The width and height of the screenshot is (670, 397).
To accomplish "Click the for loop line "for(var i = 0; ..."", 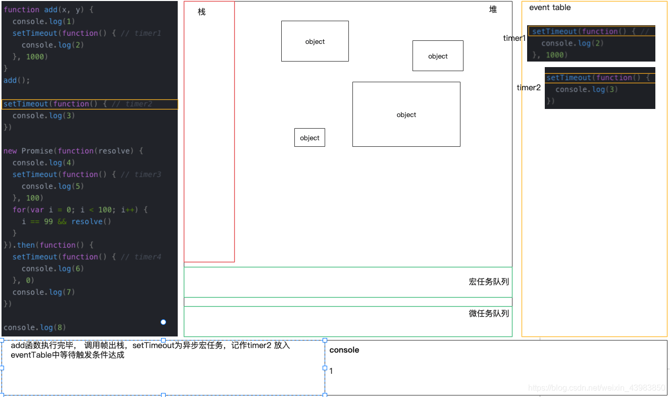I will (x=80, y=210).
